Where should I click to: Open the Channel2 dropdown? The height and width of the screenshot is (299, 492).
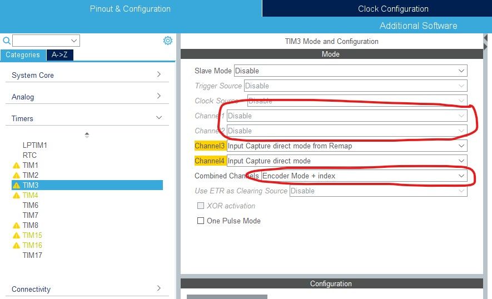pos(347,131)
